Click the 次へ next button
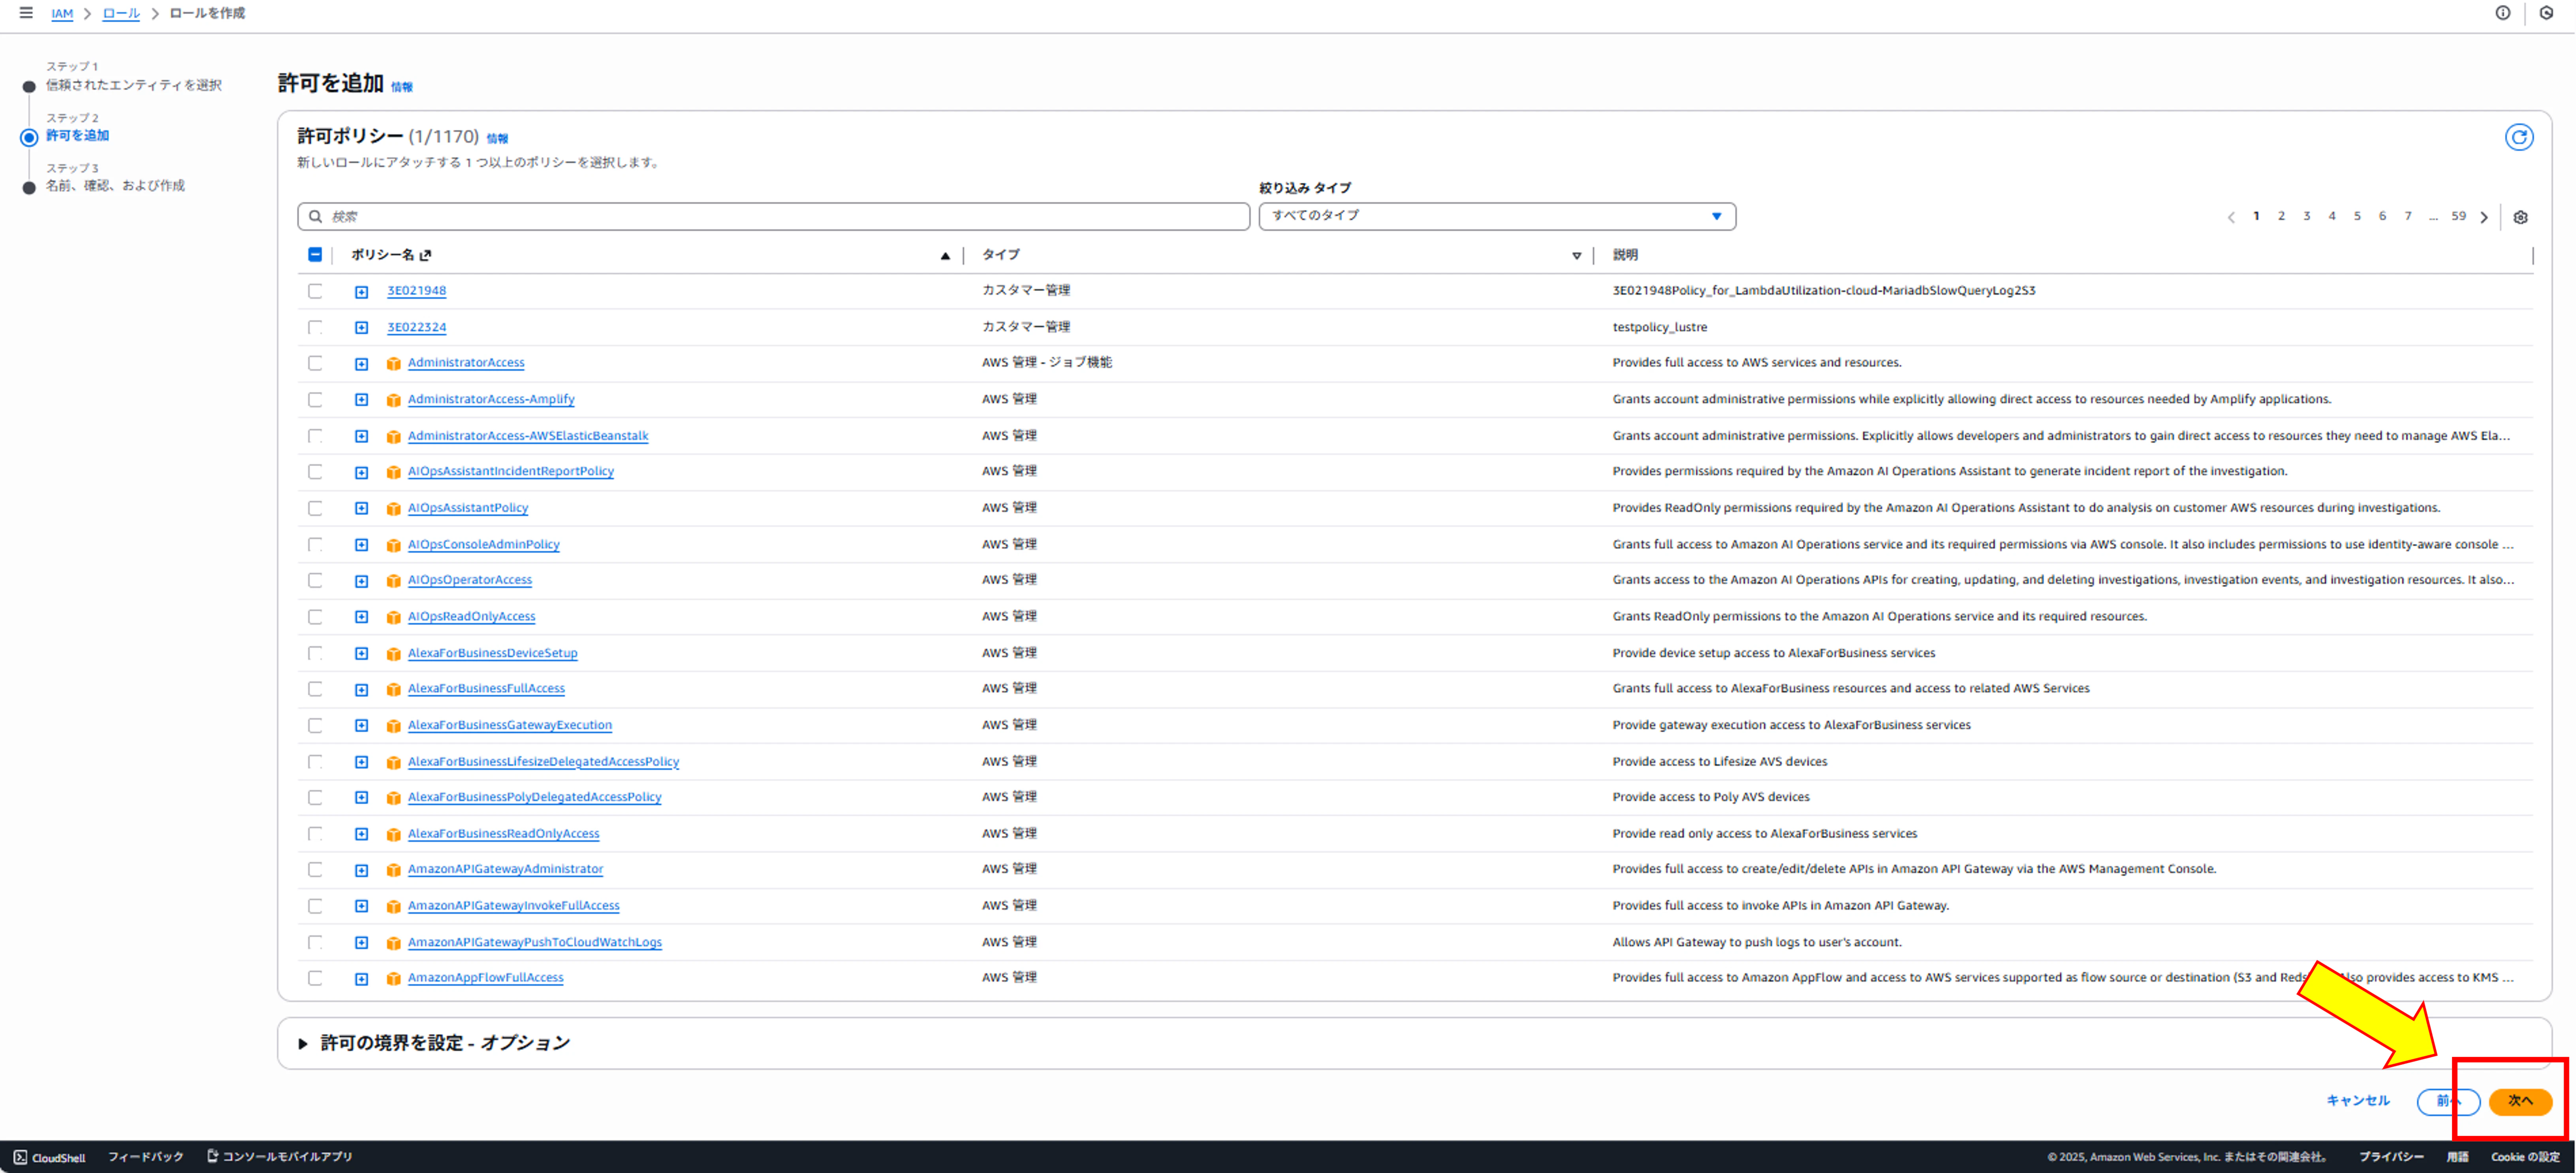Screen dimensions: 2576x1173 (x=2520, y=1101)
